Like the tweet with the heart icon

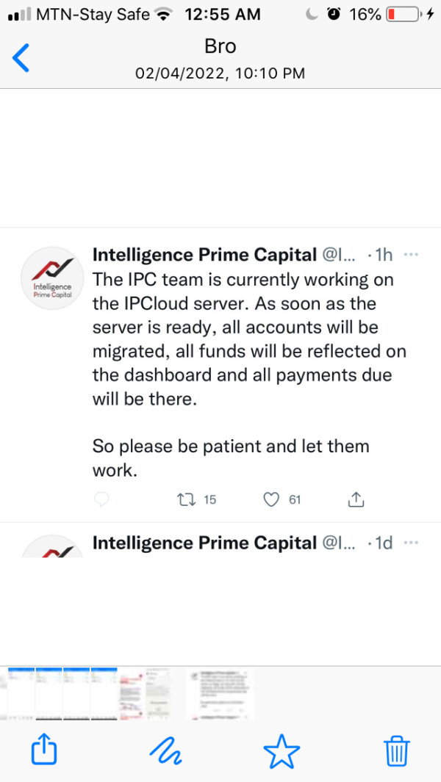(272, 500)
